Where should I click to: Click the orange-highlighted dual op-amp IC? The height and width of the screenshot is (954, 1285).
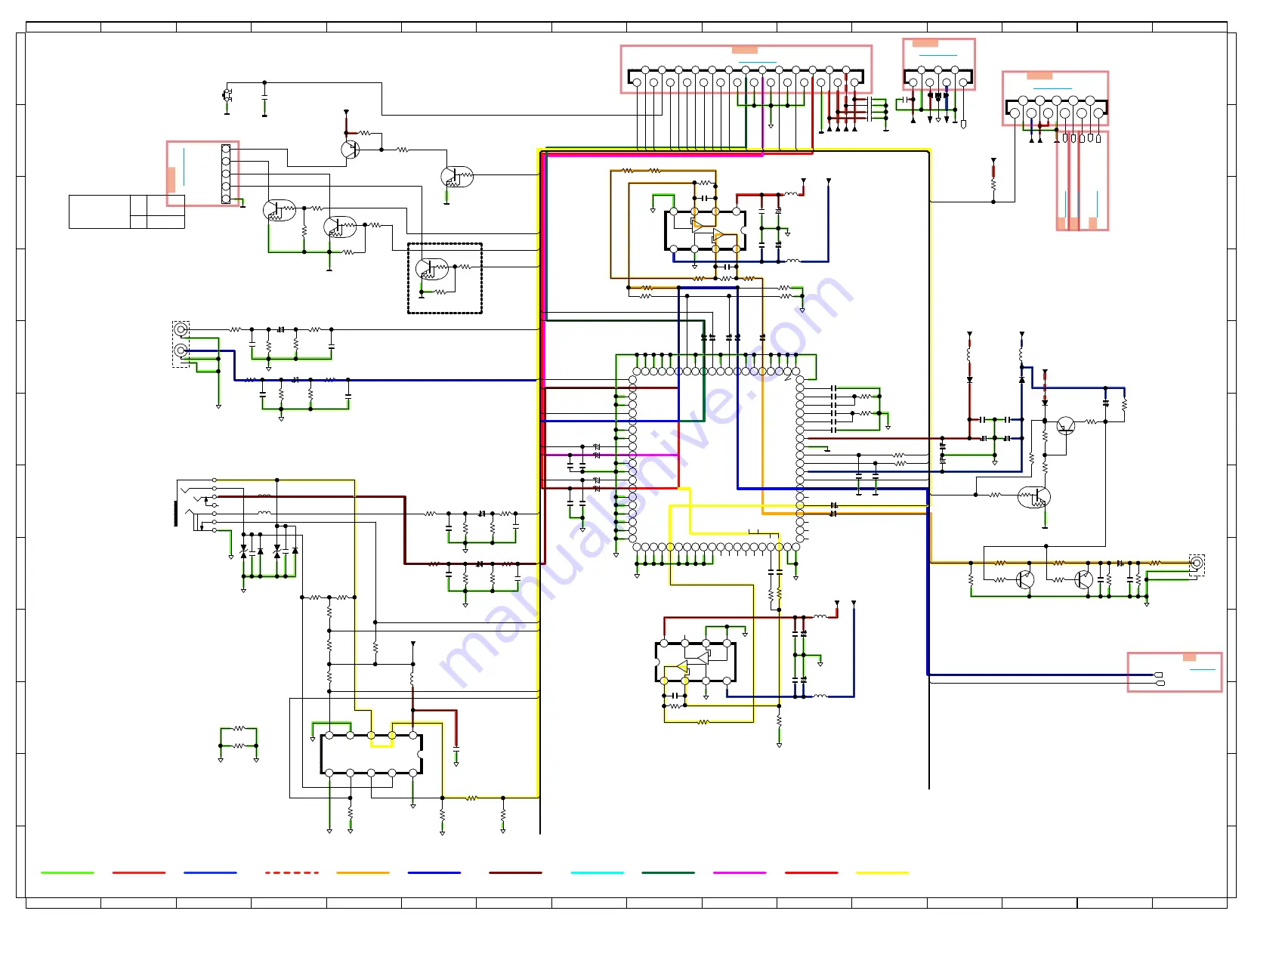(706, 230)
